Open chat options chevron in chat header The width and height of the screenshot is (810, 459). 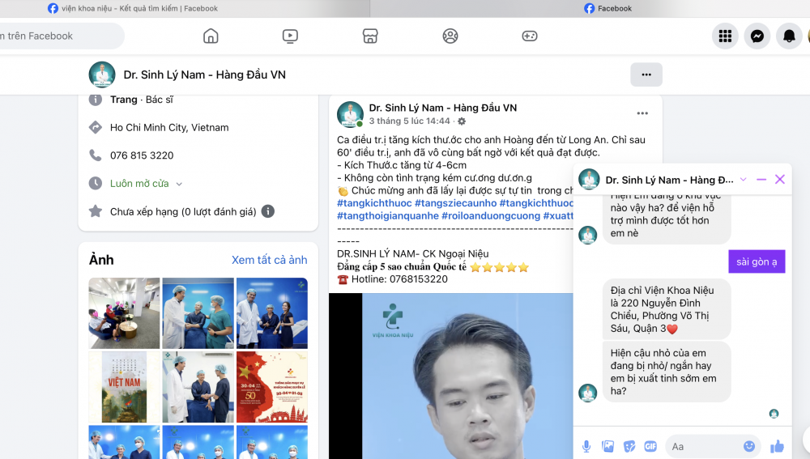744,180
